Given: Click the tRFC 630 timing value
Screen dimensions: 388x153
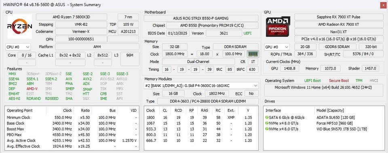Looking at the screenshot, I should pos(252,69).
